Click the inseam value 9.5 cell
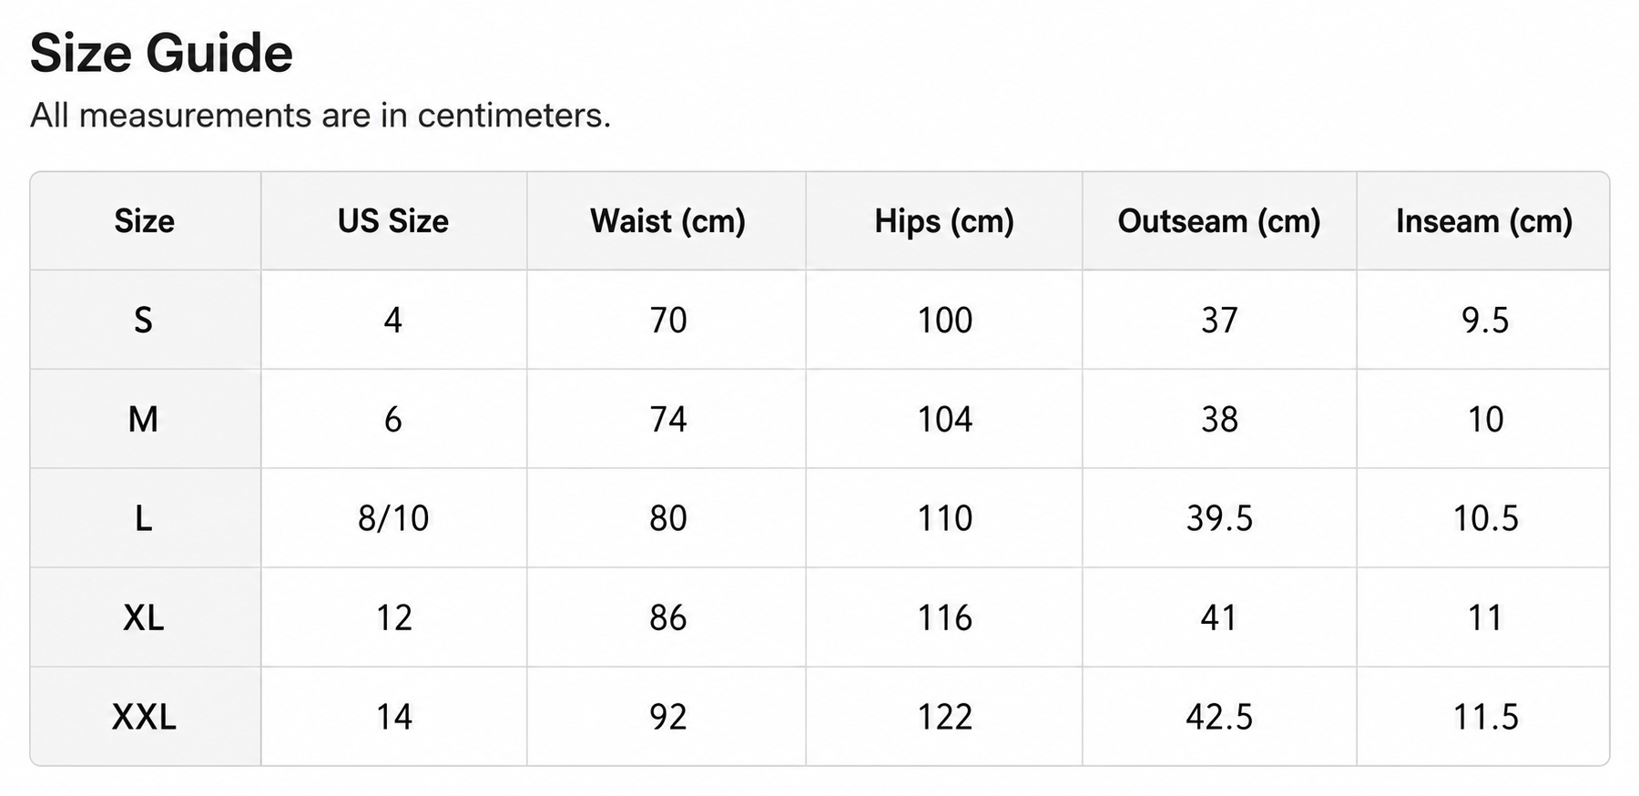This screenshot has width=1639, height=796. point(1485,321)
